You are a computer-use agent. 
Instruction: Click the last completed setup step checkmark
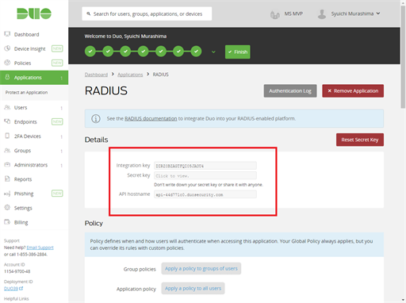196,52
